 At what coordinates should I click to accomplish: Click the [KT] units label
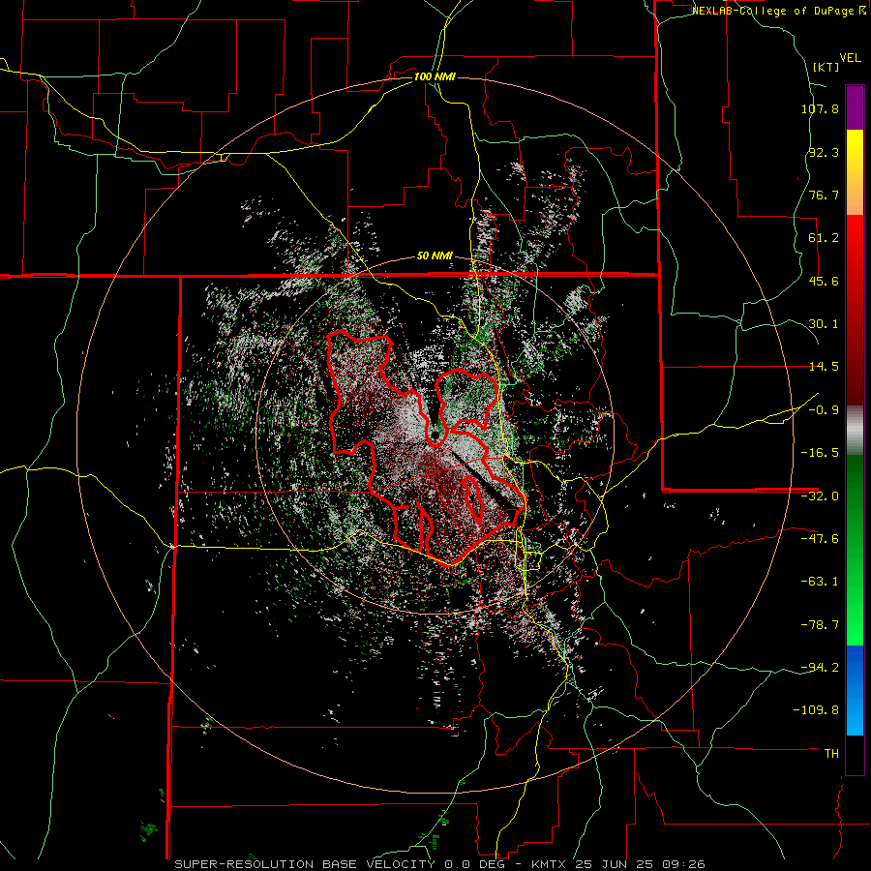coord(826,67)
